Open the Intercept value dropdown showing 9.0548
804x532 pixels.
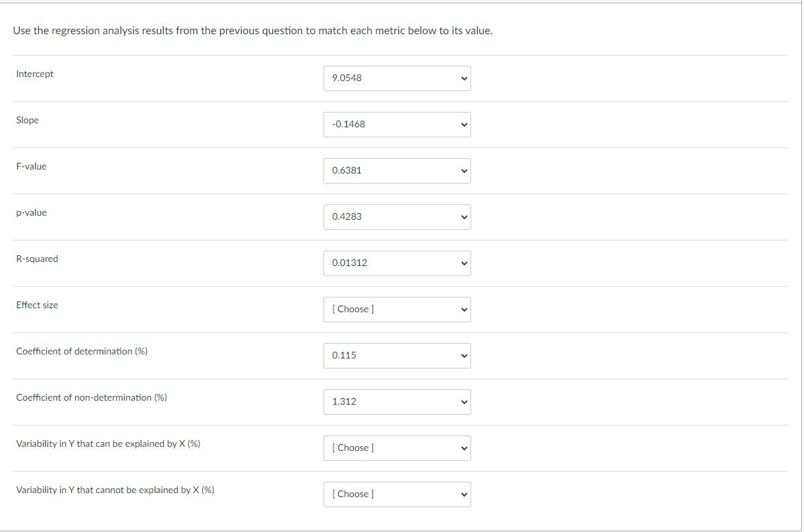pyautogui.click(x=397, y=78)
